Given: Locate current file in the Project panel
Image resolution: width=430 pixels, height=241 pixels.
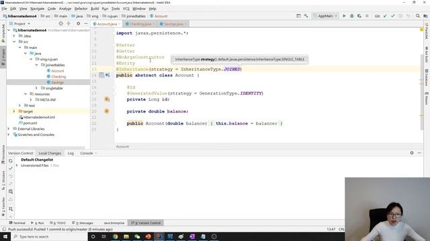Looking at the screenshot, I should click(x=61, y=24).
